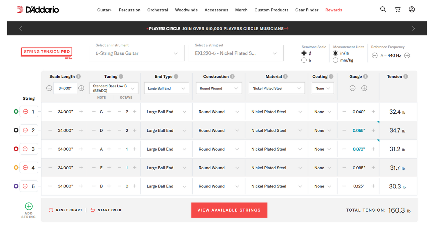Show End Type info tooltip
This screenshot has width=429, height=227.
tap(176, 76)
